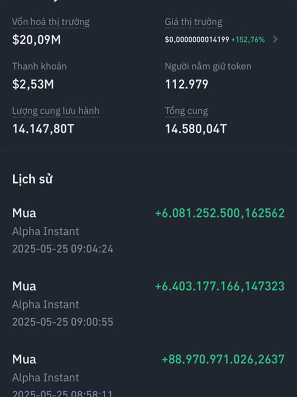The image size is (297, 397).
Task: Tap the Người nắm giữ token label
Action: 208,66
